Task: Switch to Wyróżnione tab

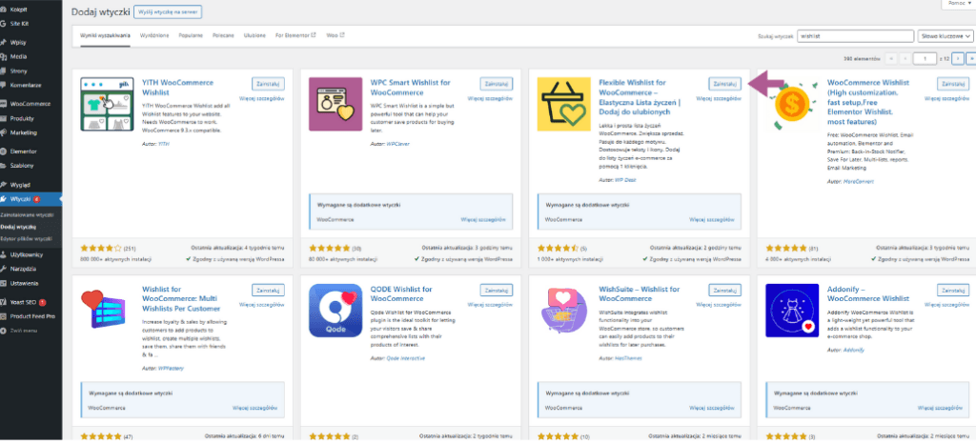Action: point(154,36)
